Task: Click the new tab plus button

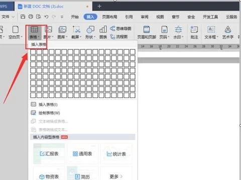Action: (99, 6)
